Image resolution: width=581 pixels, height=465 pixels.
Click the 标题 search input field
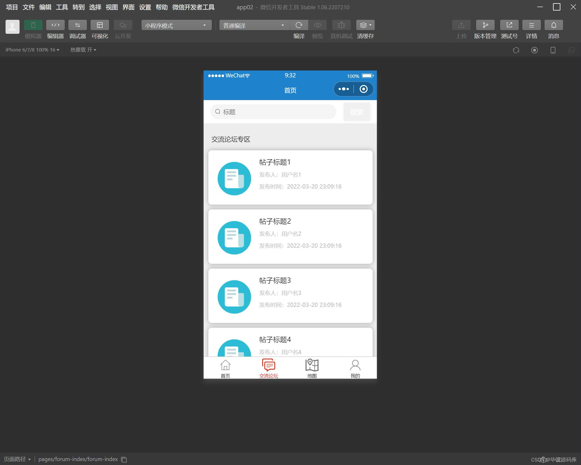273,112
